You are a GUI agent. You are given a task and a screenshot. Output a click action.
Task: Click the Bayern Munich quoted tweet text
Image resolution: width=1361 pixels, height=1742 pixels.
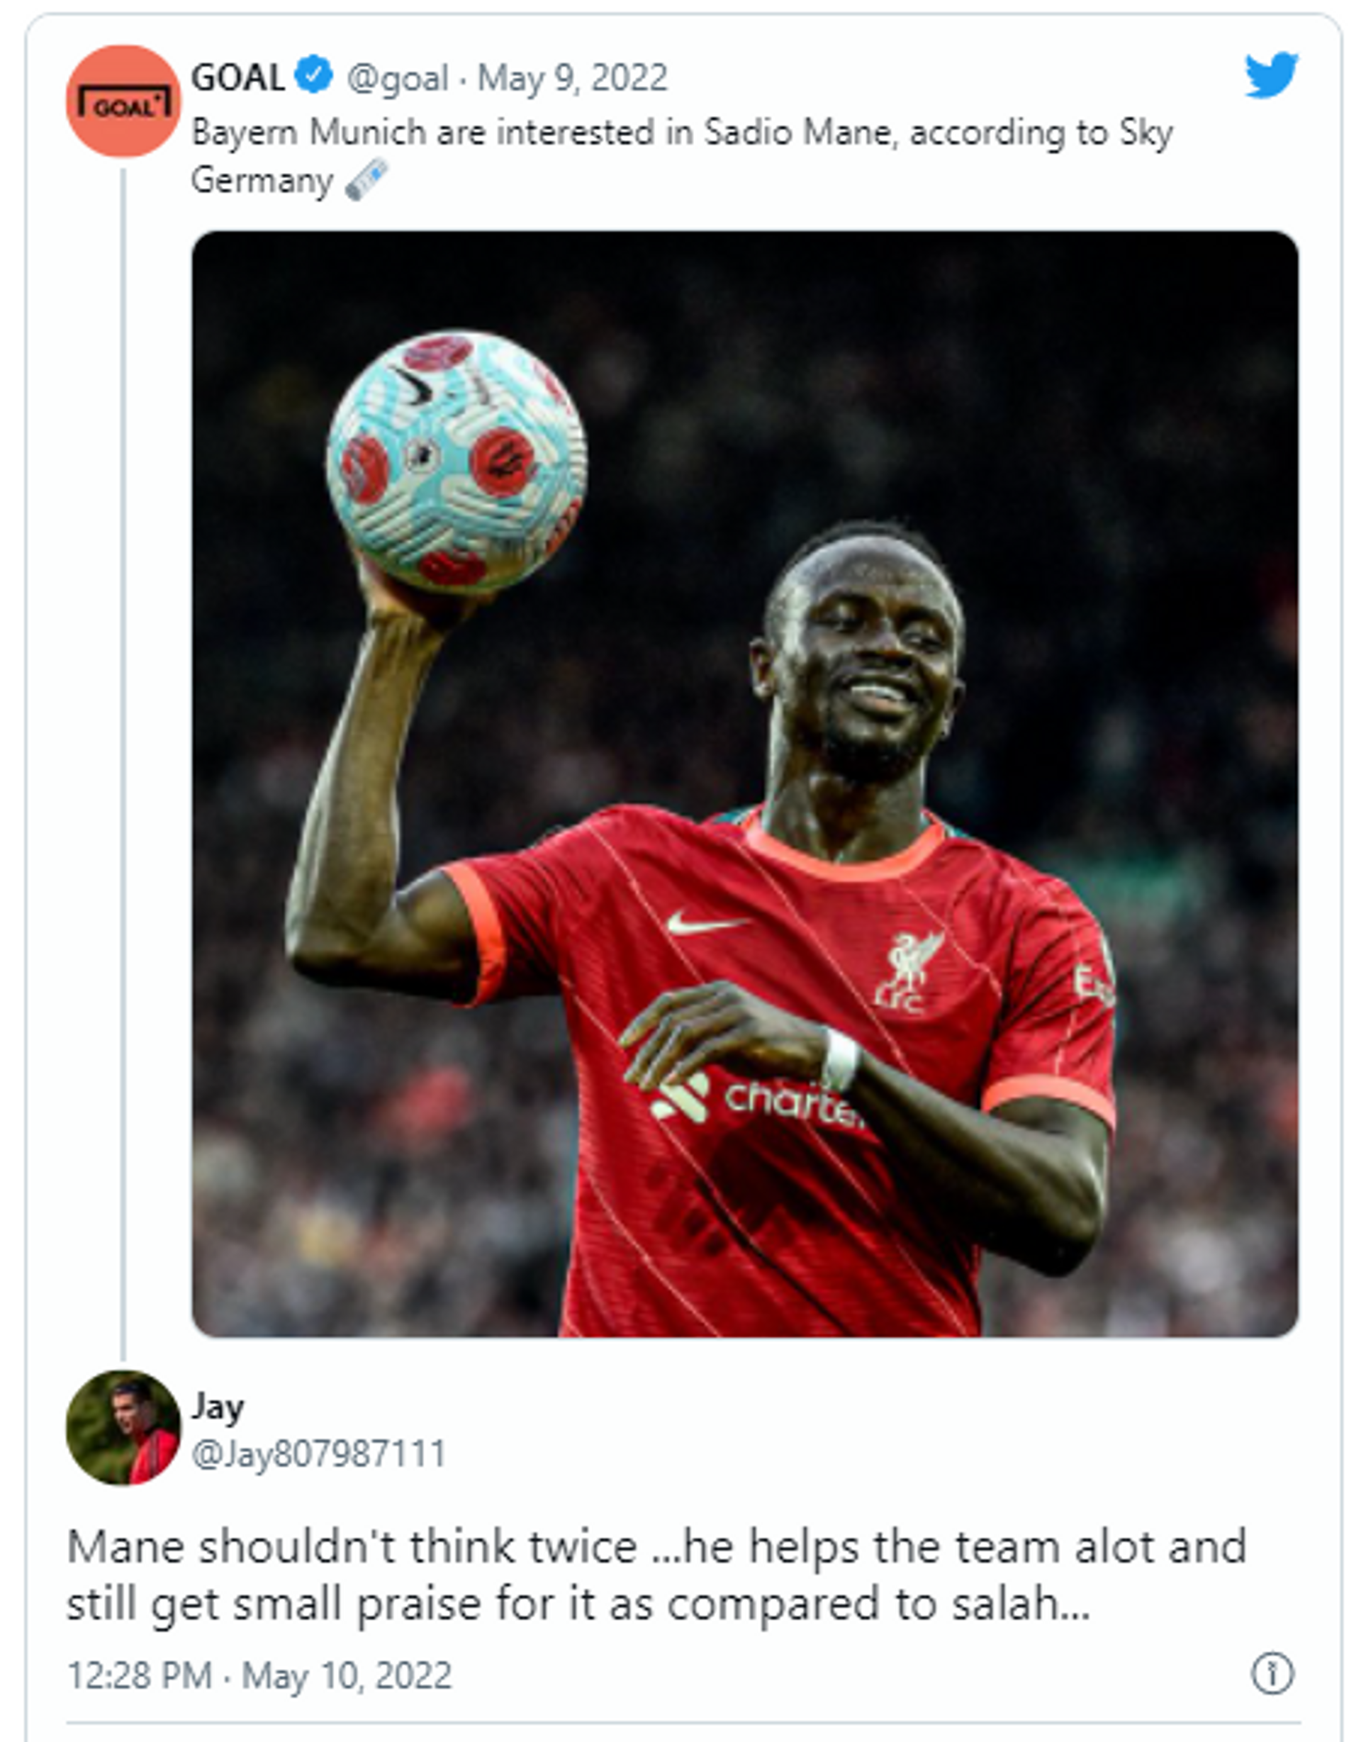tap(682, 156)
